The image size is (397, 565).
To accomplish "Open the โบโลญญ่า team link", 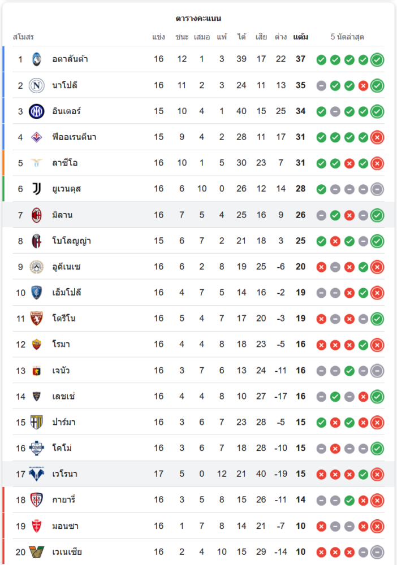I will (72, 241).
